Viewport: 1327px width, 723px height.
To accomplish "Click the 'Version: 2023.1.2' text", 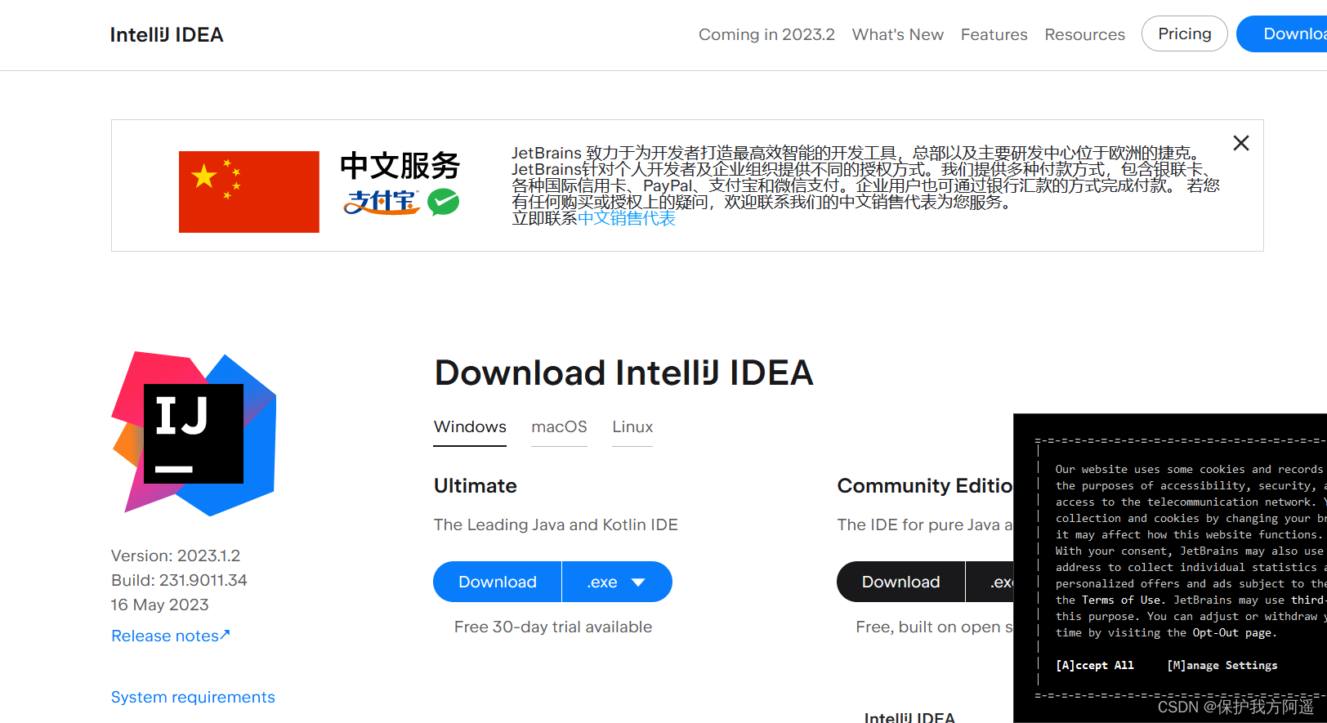I will pyautogui.click(x=176, y=556).
